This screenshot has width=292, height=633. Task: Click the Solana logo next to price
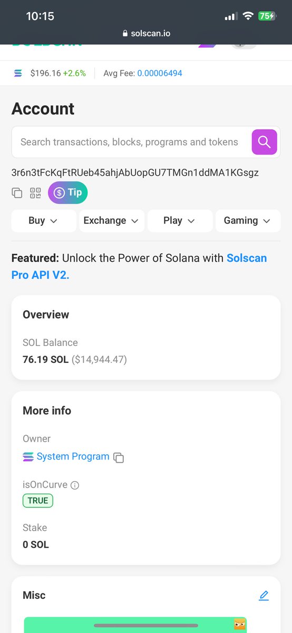pos(18,73)
